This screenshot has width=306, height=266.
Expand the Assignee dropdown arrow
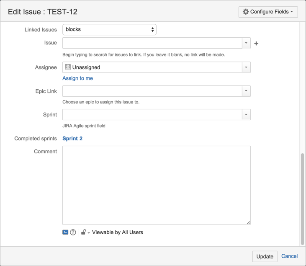[x=246, y=67]
